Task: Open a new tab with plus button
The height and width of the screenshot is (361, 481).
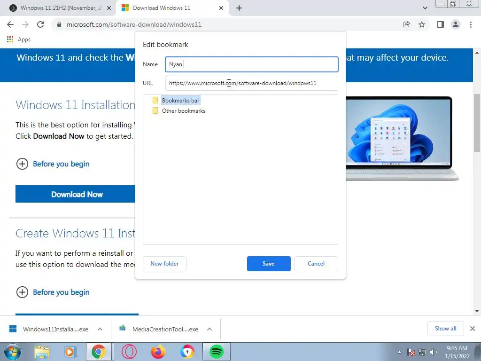Action: click(239, 8)
